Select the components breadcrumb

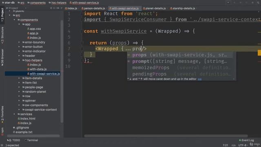coord(36,3)
